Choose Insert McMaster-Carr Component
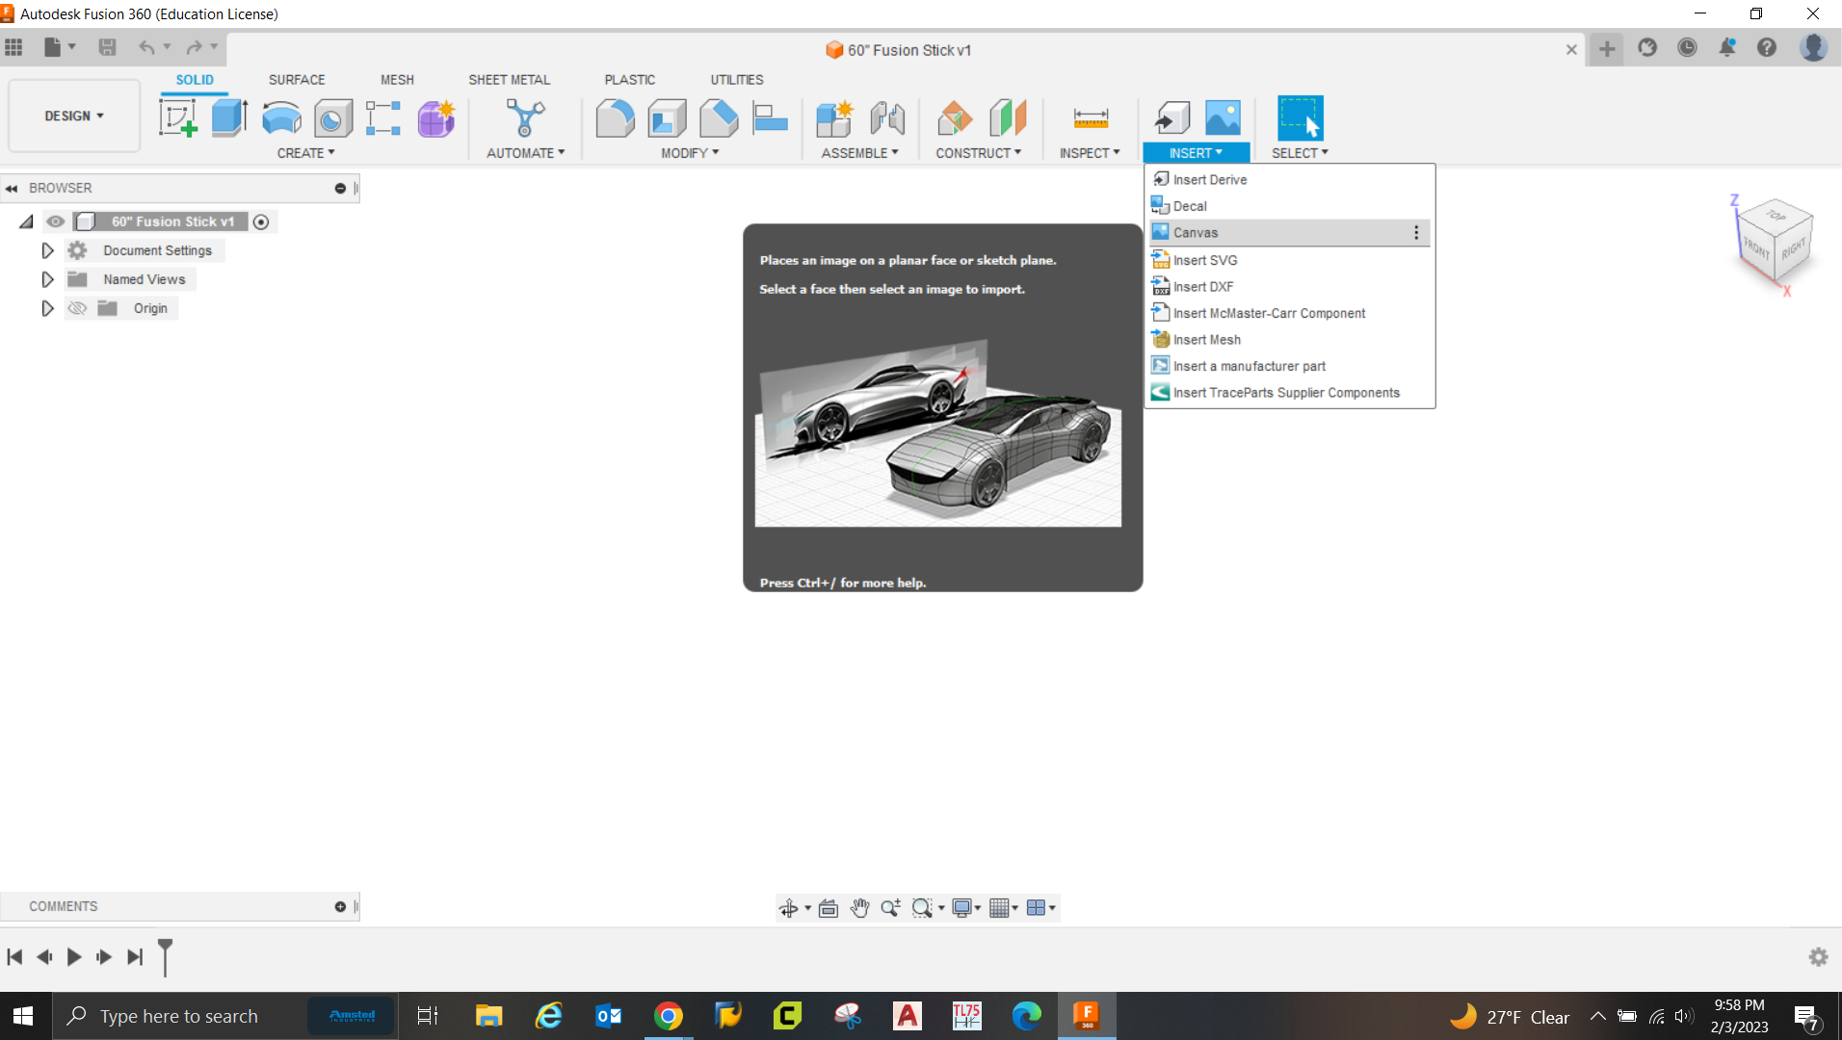The height and width of the screenshot is (1040, 1842). 1269,313
